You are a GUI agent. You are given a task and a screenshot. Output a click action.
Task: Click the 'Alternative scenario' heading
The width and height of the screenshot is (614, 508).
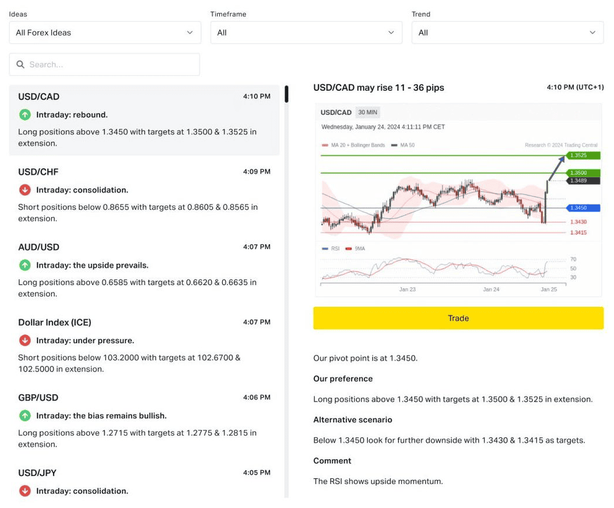[x=352, y=419]
